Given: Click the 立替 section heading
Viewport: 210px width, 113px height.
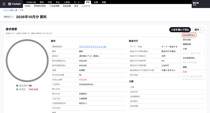Looking at the screenshot, I should pos(131,81).
